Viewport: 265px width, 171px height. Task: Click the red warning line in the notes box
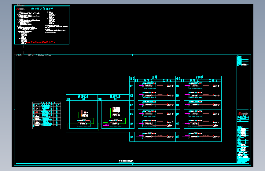(x=41, y=42)
